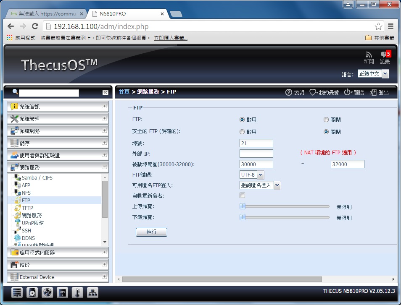Switch to N5810PRO browser tab
This screenshot has width=401, height=305.
(127, 14)
